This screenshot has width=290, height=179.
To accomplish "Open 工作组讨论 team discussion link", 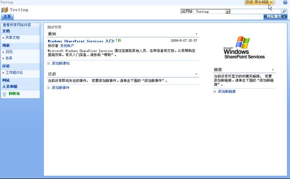I will [x=14, y=73].
